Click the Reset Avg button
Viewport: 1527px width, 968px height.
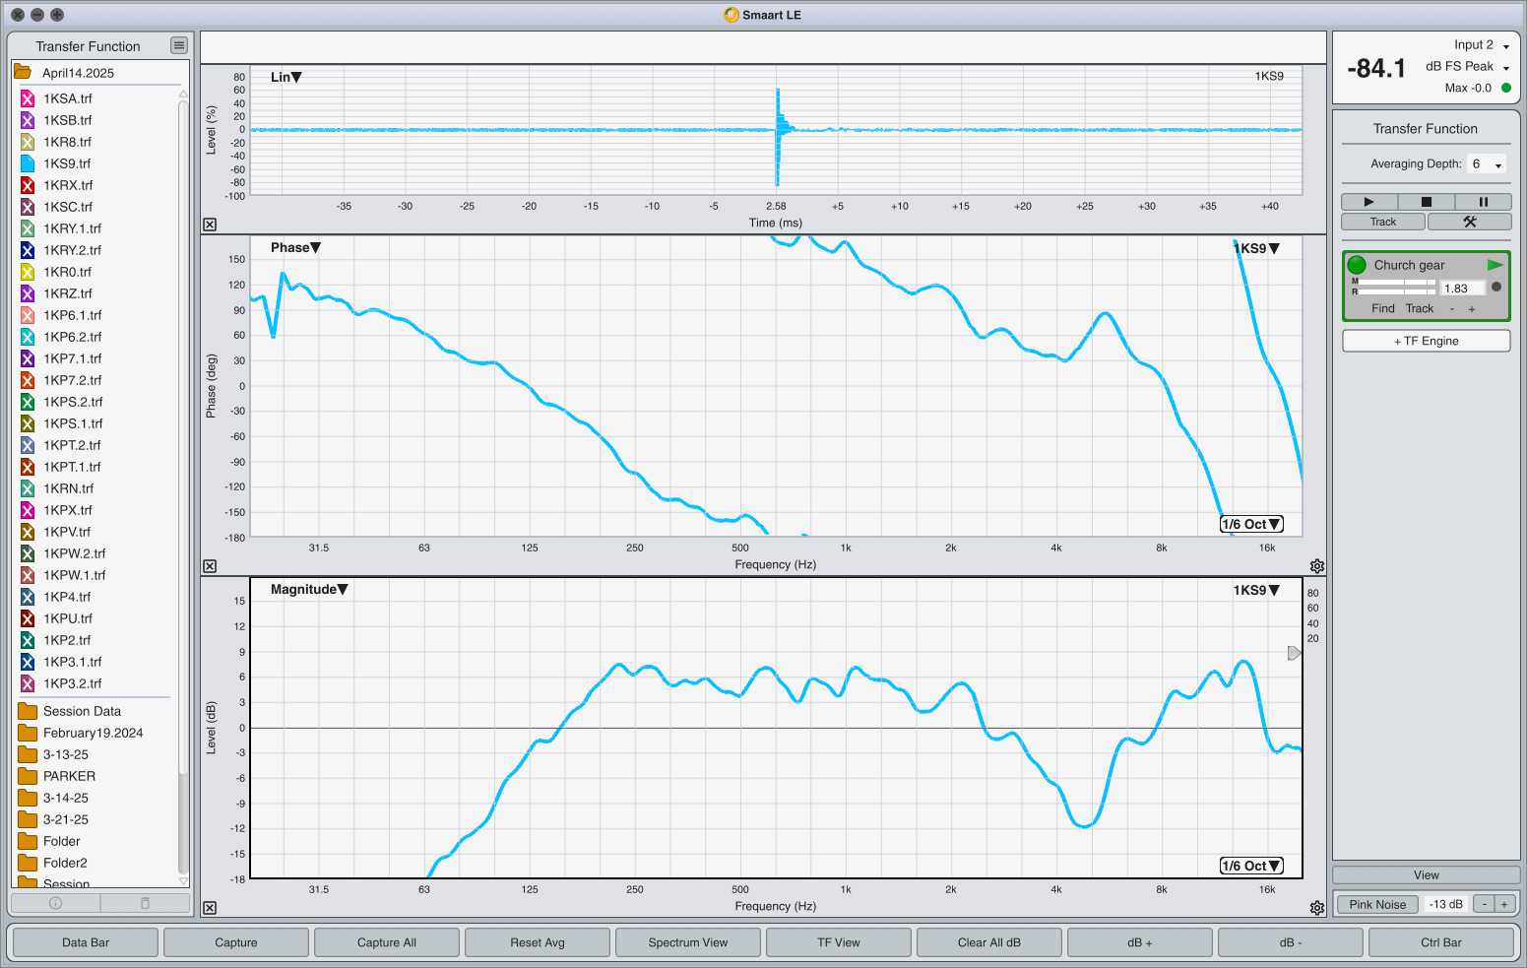(538, 942)
